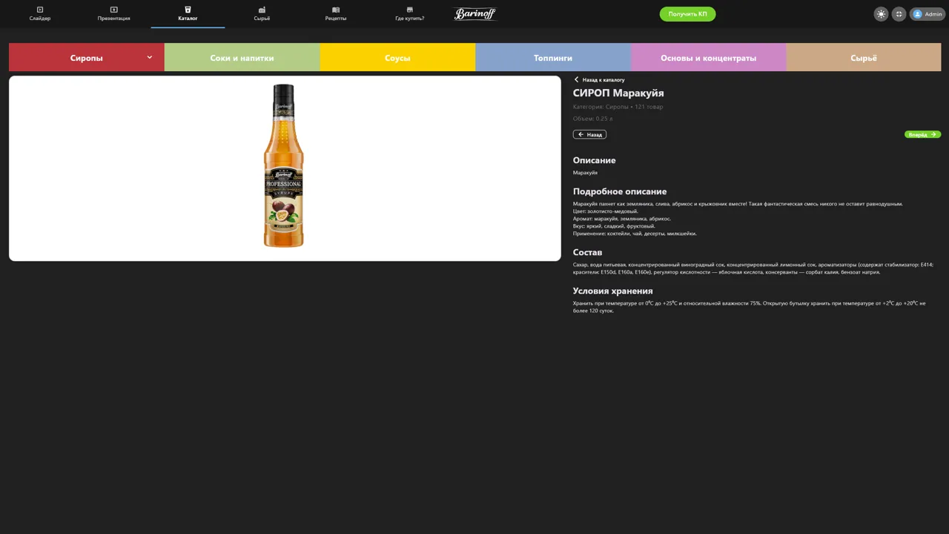
Task: Click the Условия хранения heading
Action: [612, 291]
